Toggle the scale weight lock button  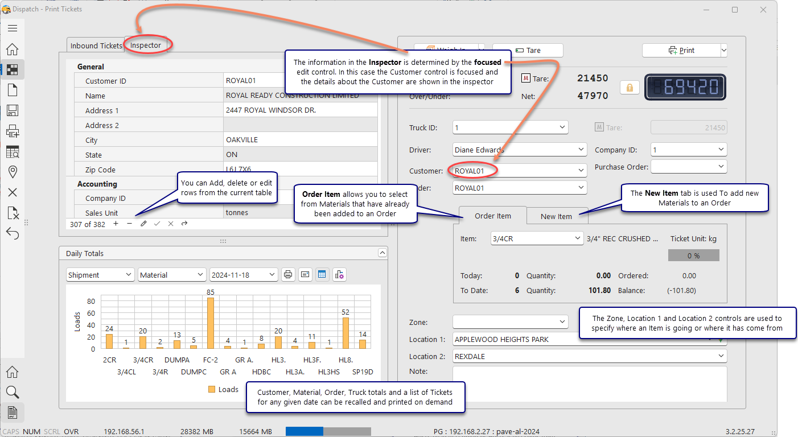(630, 88)
